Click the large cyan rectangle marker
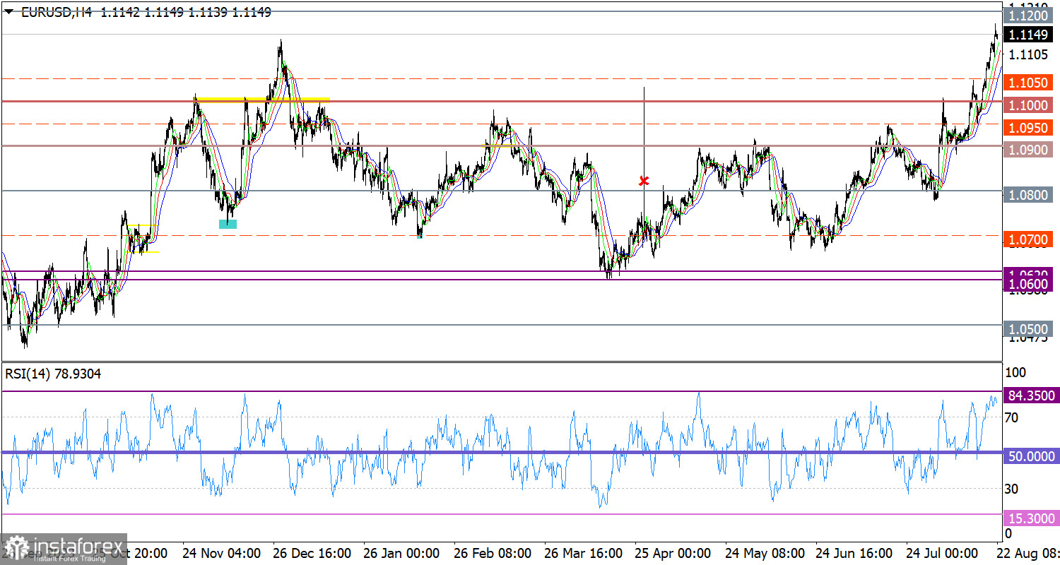Screen dimensions: 1060x565 click(x=228, y=224)
